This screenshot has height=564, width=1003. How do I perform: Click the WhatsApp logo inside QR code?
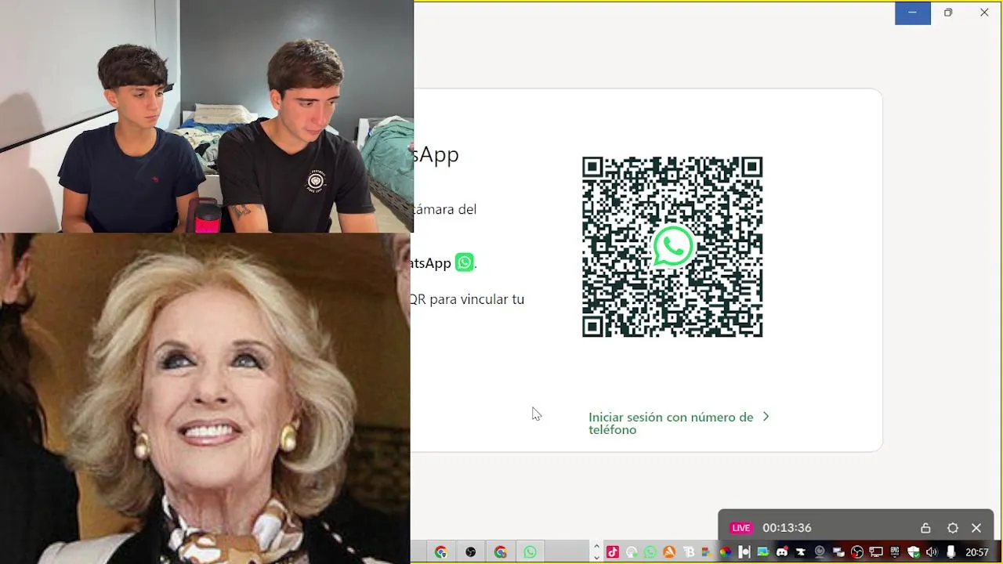click(672, 246)
